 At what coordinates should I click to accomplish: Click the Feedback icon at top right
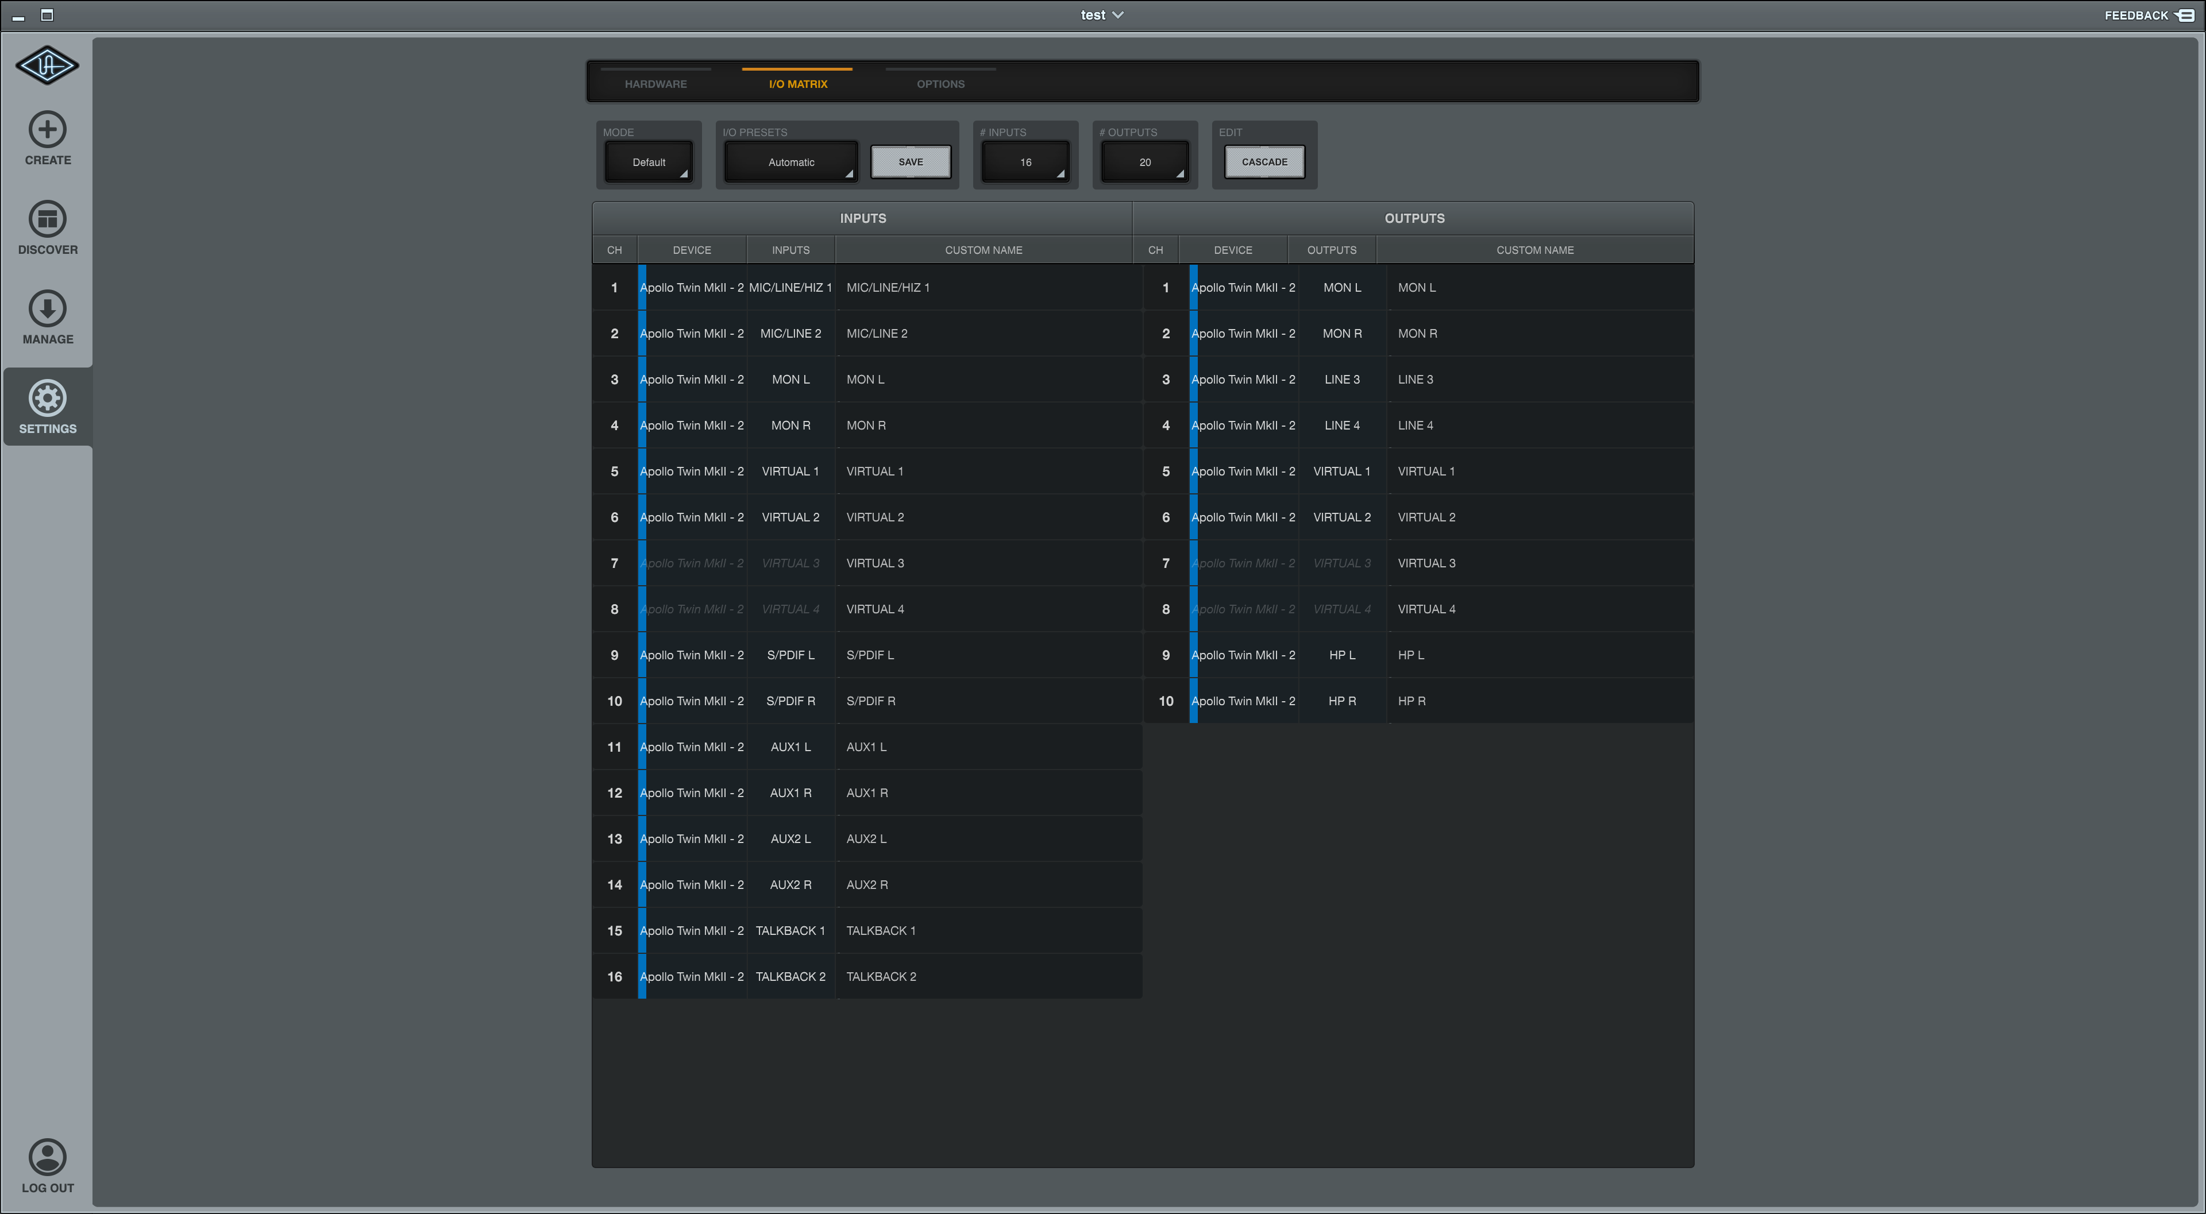point(2185,16)
